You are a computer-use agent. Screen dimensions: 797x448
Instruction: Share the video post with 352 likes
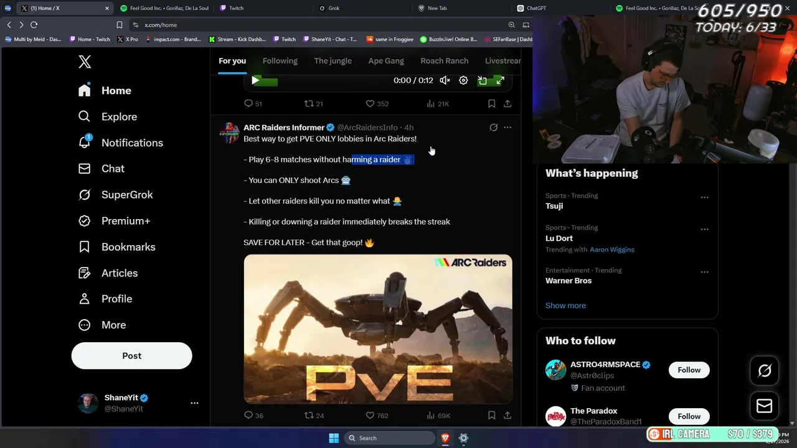point(507,104)
